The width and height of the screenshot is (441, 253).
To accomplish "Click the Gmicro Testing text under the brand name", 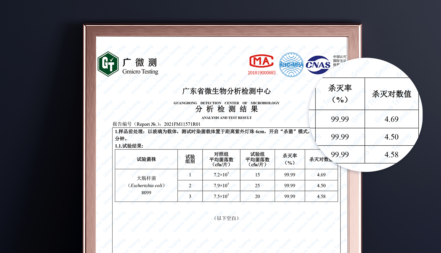I will coord(140,71).
